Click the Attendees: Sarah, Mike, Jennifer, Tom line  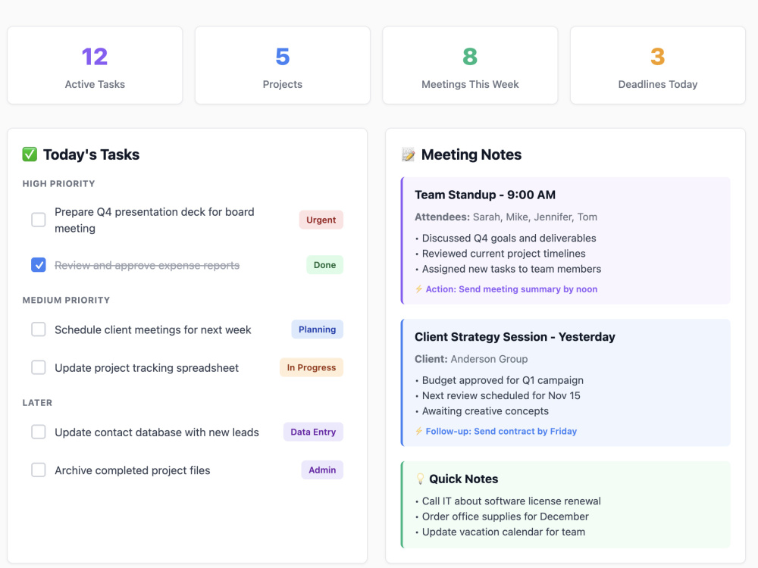[506, 217]
